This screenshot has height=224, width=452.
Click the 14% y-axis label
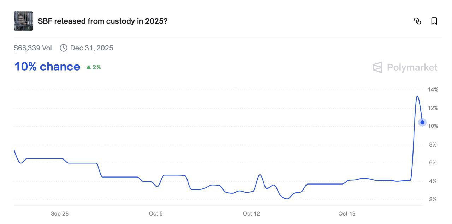click(433, 89)
